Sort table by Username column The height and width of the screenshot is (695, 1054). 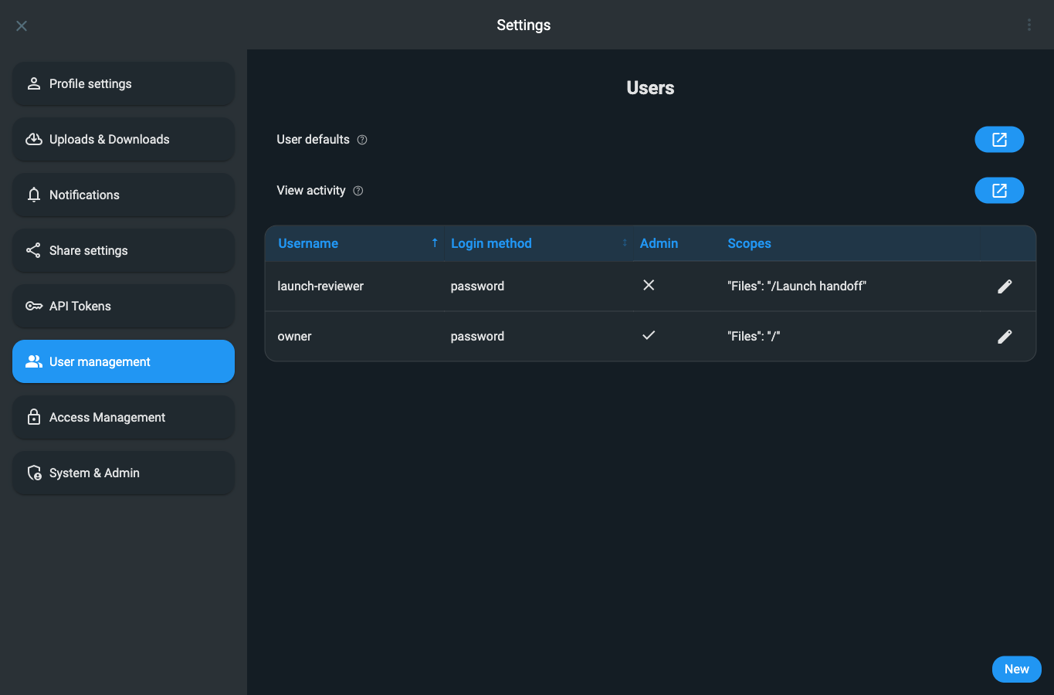pyautogui.click(x=354, y=243)
